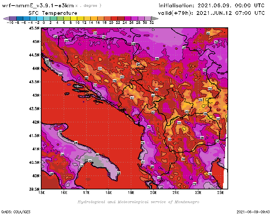Click the '40.5N' latitude axis label
The width and height of the screenshot is (277, 214).
coord(34,162)
